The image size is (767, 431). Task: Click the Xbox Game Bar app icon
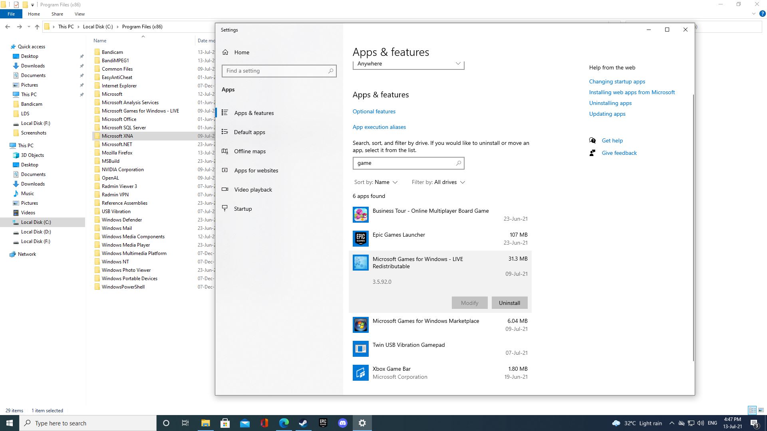360,373
